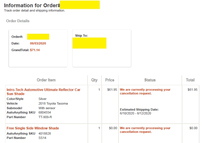The image size is (211, 143).
Task: Click the window shade cancellation status message
Action: 145,130
